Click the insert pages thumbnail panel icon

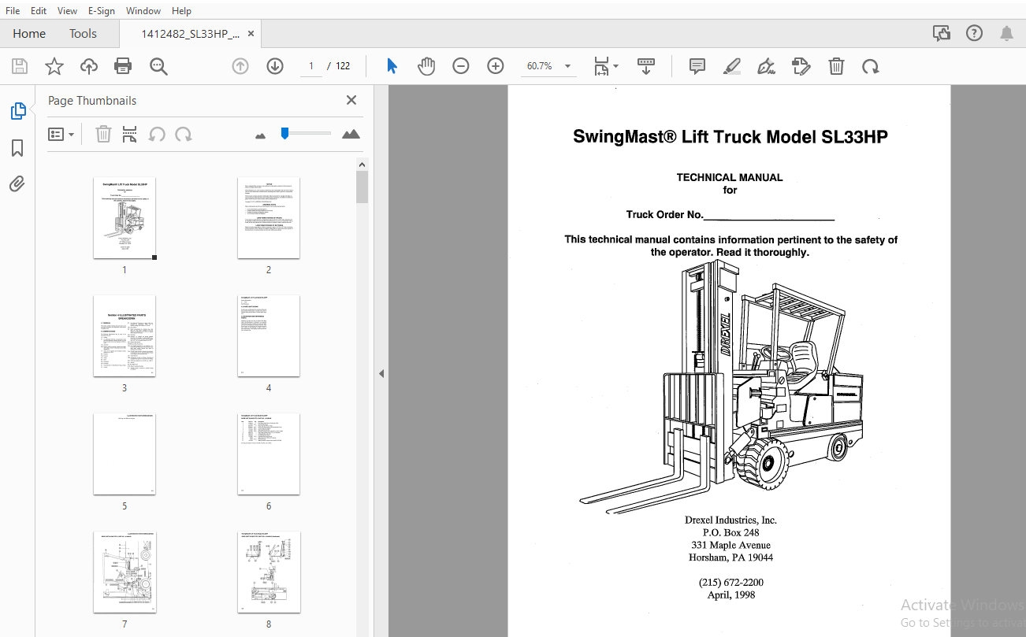coord(130,135)
